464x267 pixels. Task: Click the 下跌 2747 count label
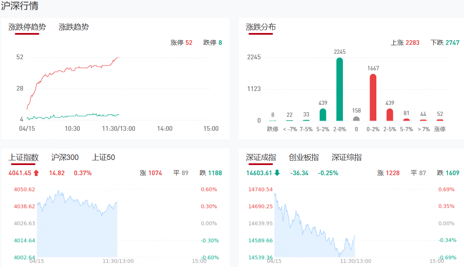pyautogui.click(x=445, y=43)
